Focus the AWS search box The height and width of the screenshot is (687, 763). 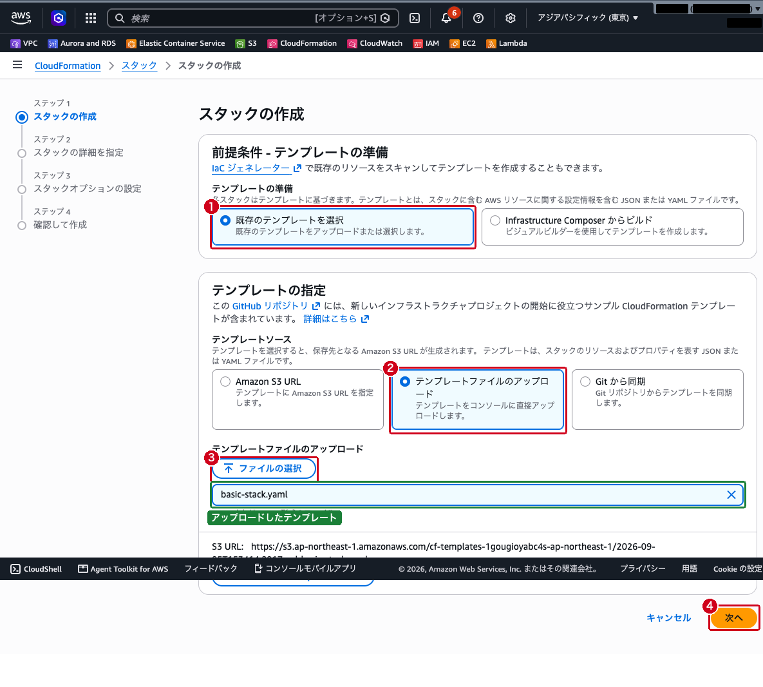pos(252,18)
